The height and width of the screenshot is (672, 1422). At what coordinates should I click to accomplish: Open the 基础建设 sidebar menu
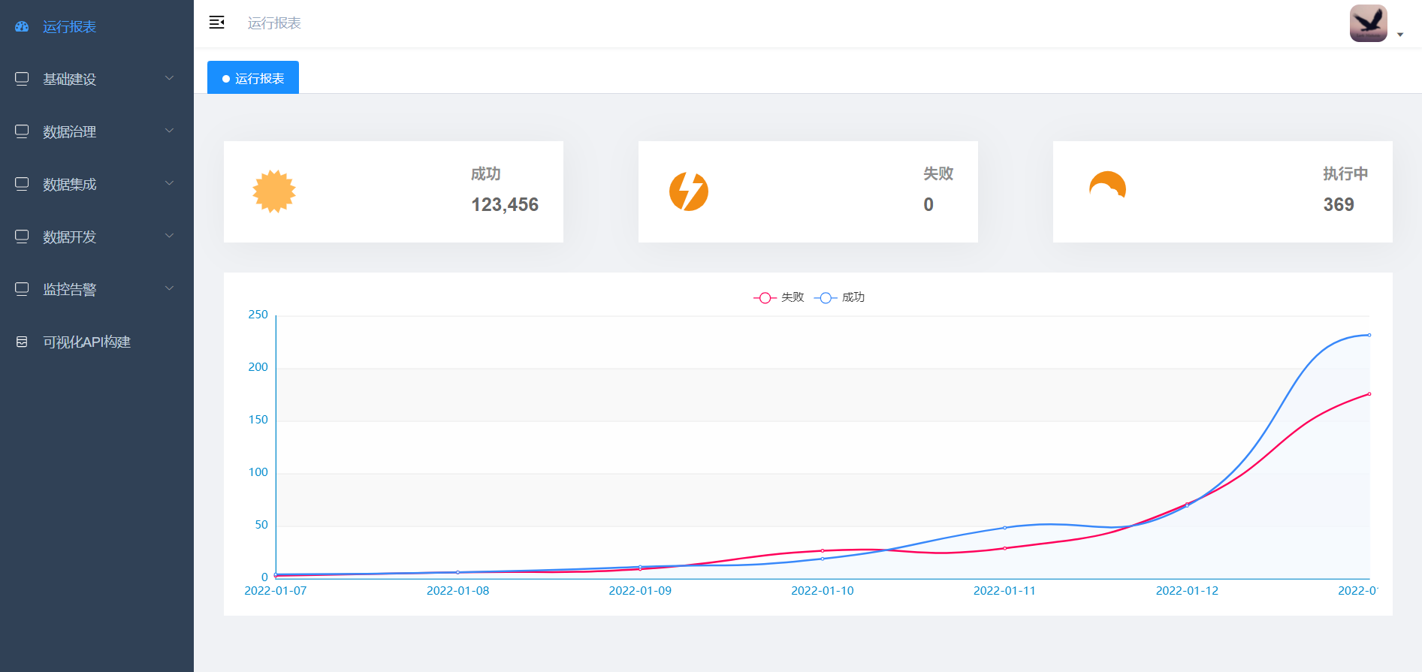(97, 79)
